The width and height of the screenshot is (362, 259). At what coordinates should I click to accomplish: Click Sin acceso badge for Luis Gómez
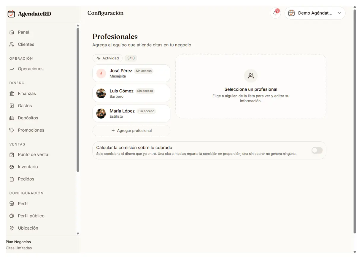pos(145,91)
